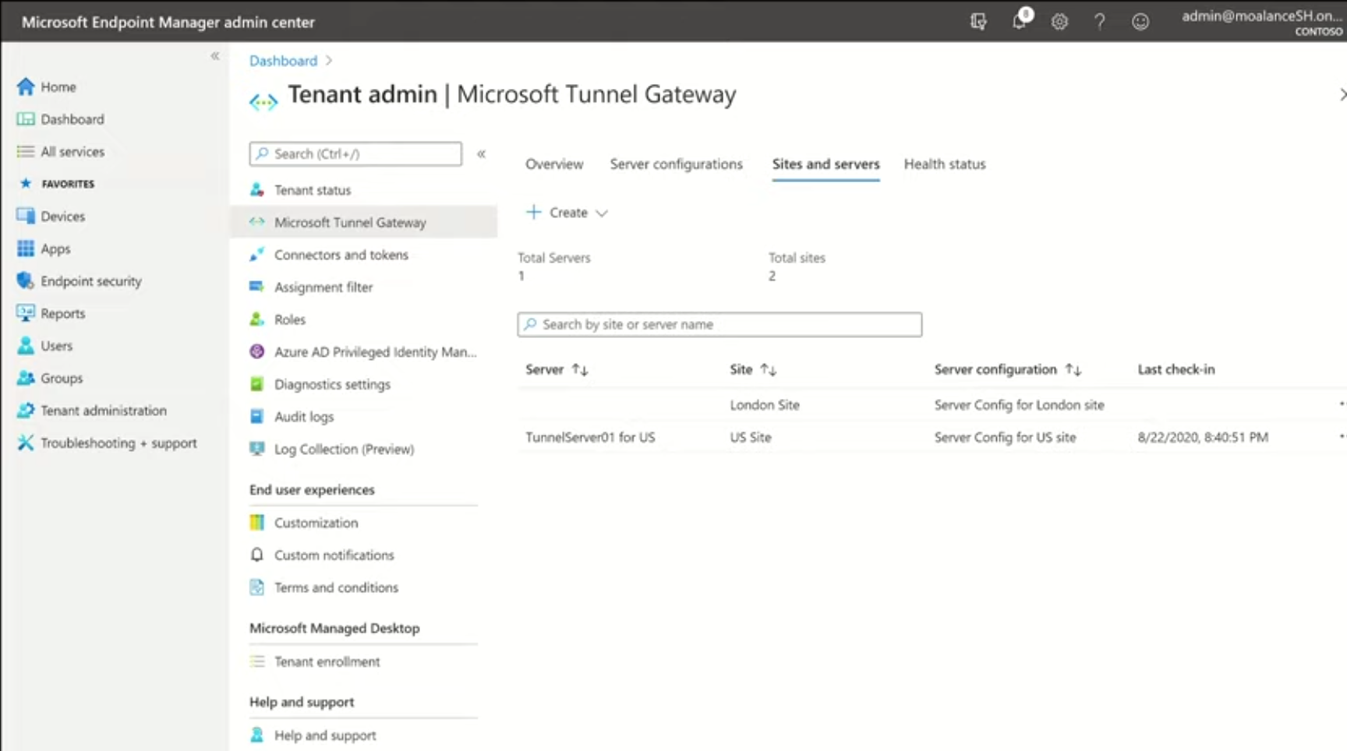Click the Microsoft Endpoint Manager admin center title

[x=168, y=22]
